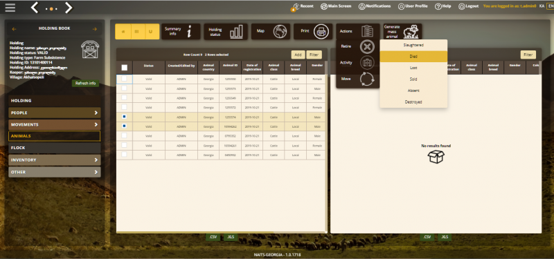Go back with the left arrow
The image size is (554, 259).
point(35,8)
